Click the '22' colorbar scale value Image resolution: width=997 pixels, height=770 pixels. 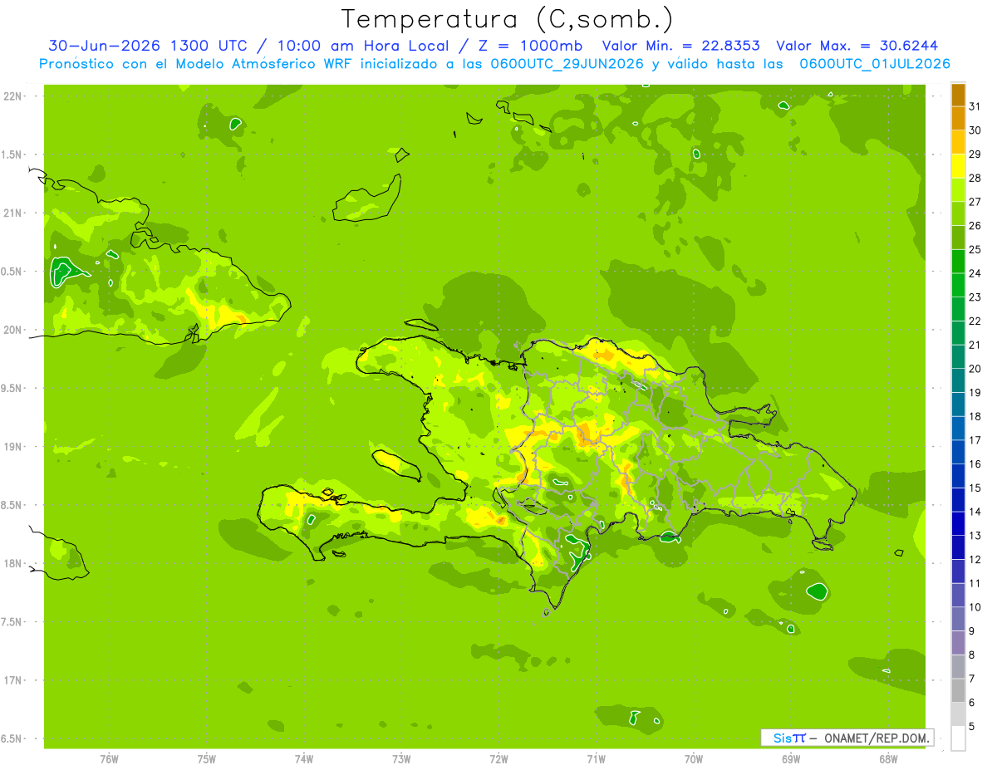tap(975, 321)
